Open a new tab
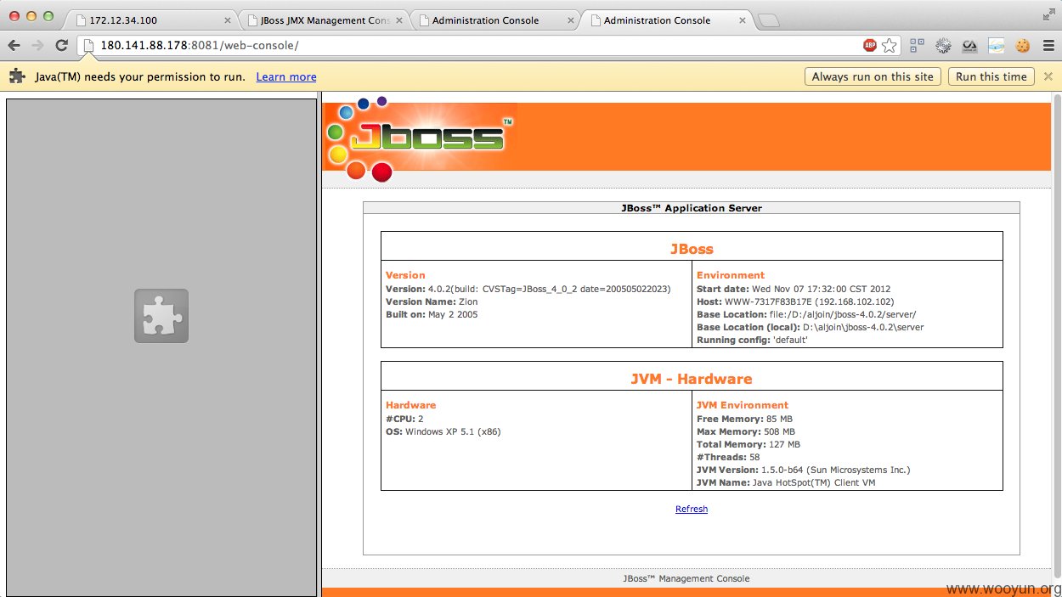This screenshot has width=1062, height=597. point(768,20)
